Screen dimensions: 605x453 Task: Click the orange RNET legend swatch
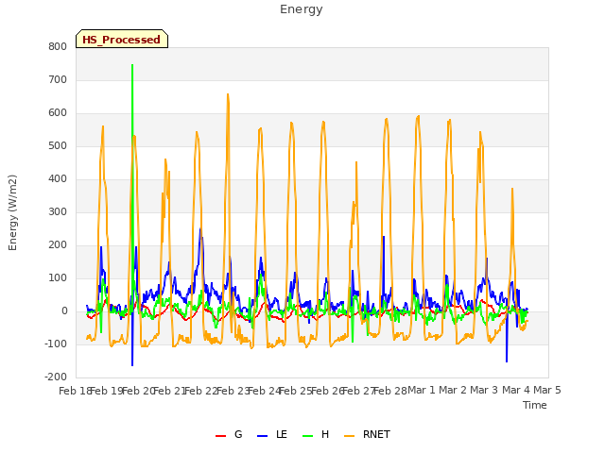tap(349, 436)
